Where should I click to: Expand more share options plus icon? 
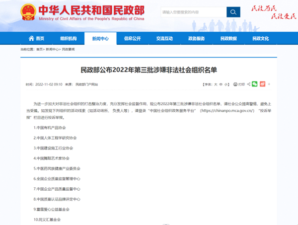click(x=269, y=84)
